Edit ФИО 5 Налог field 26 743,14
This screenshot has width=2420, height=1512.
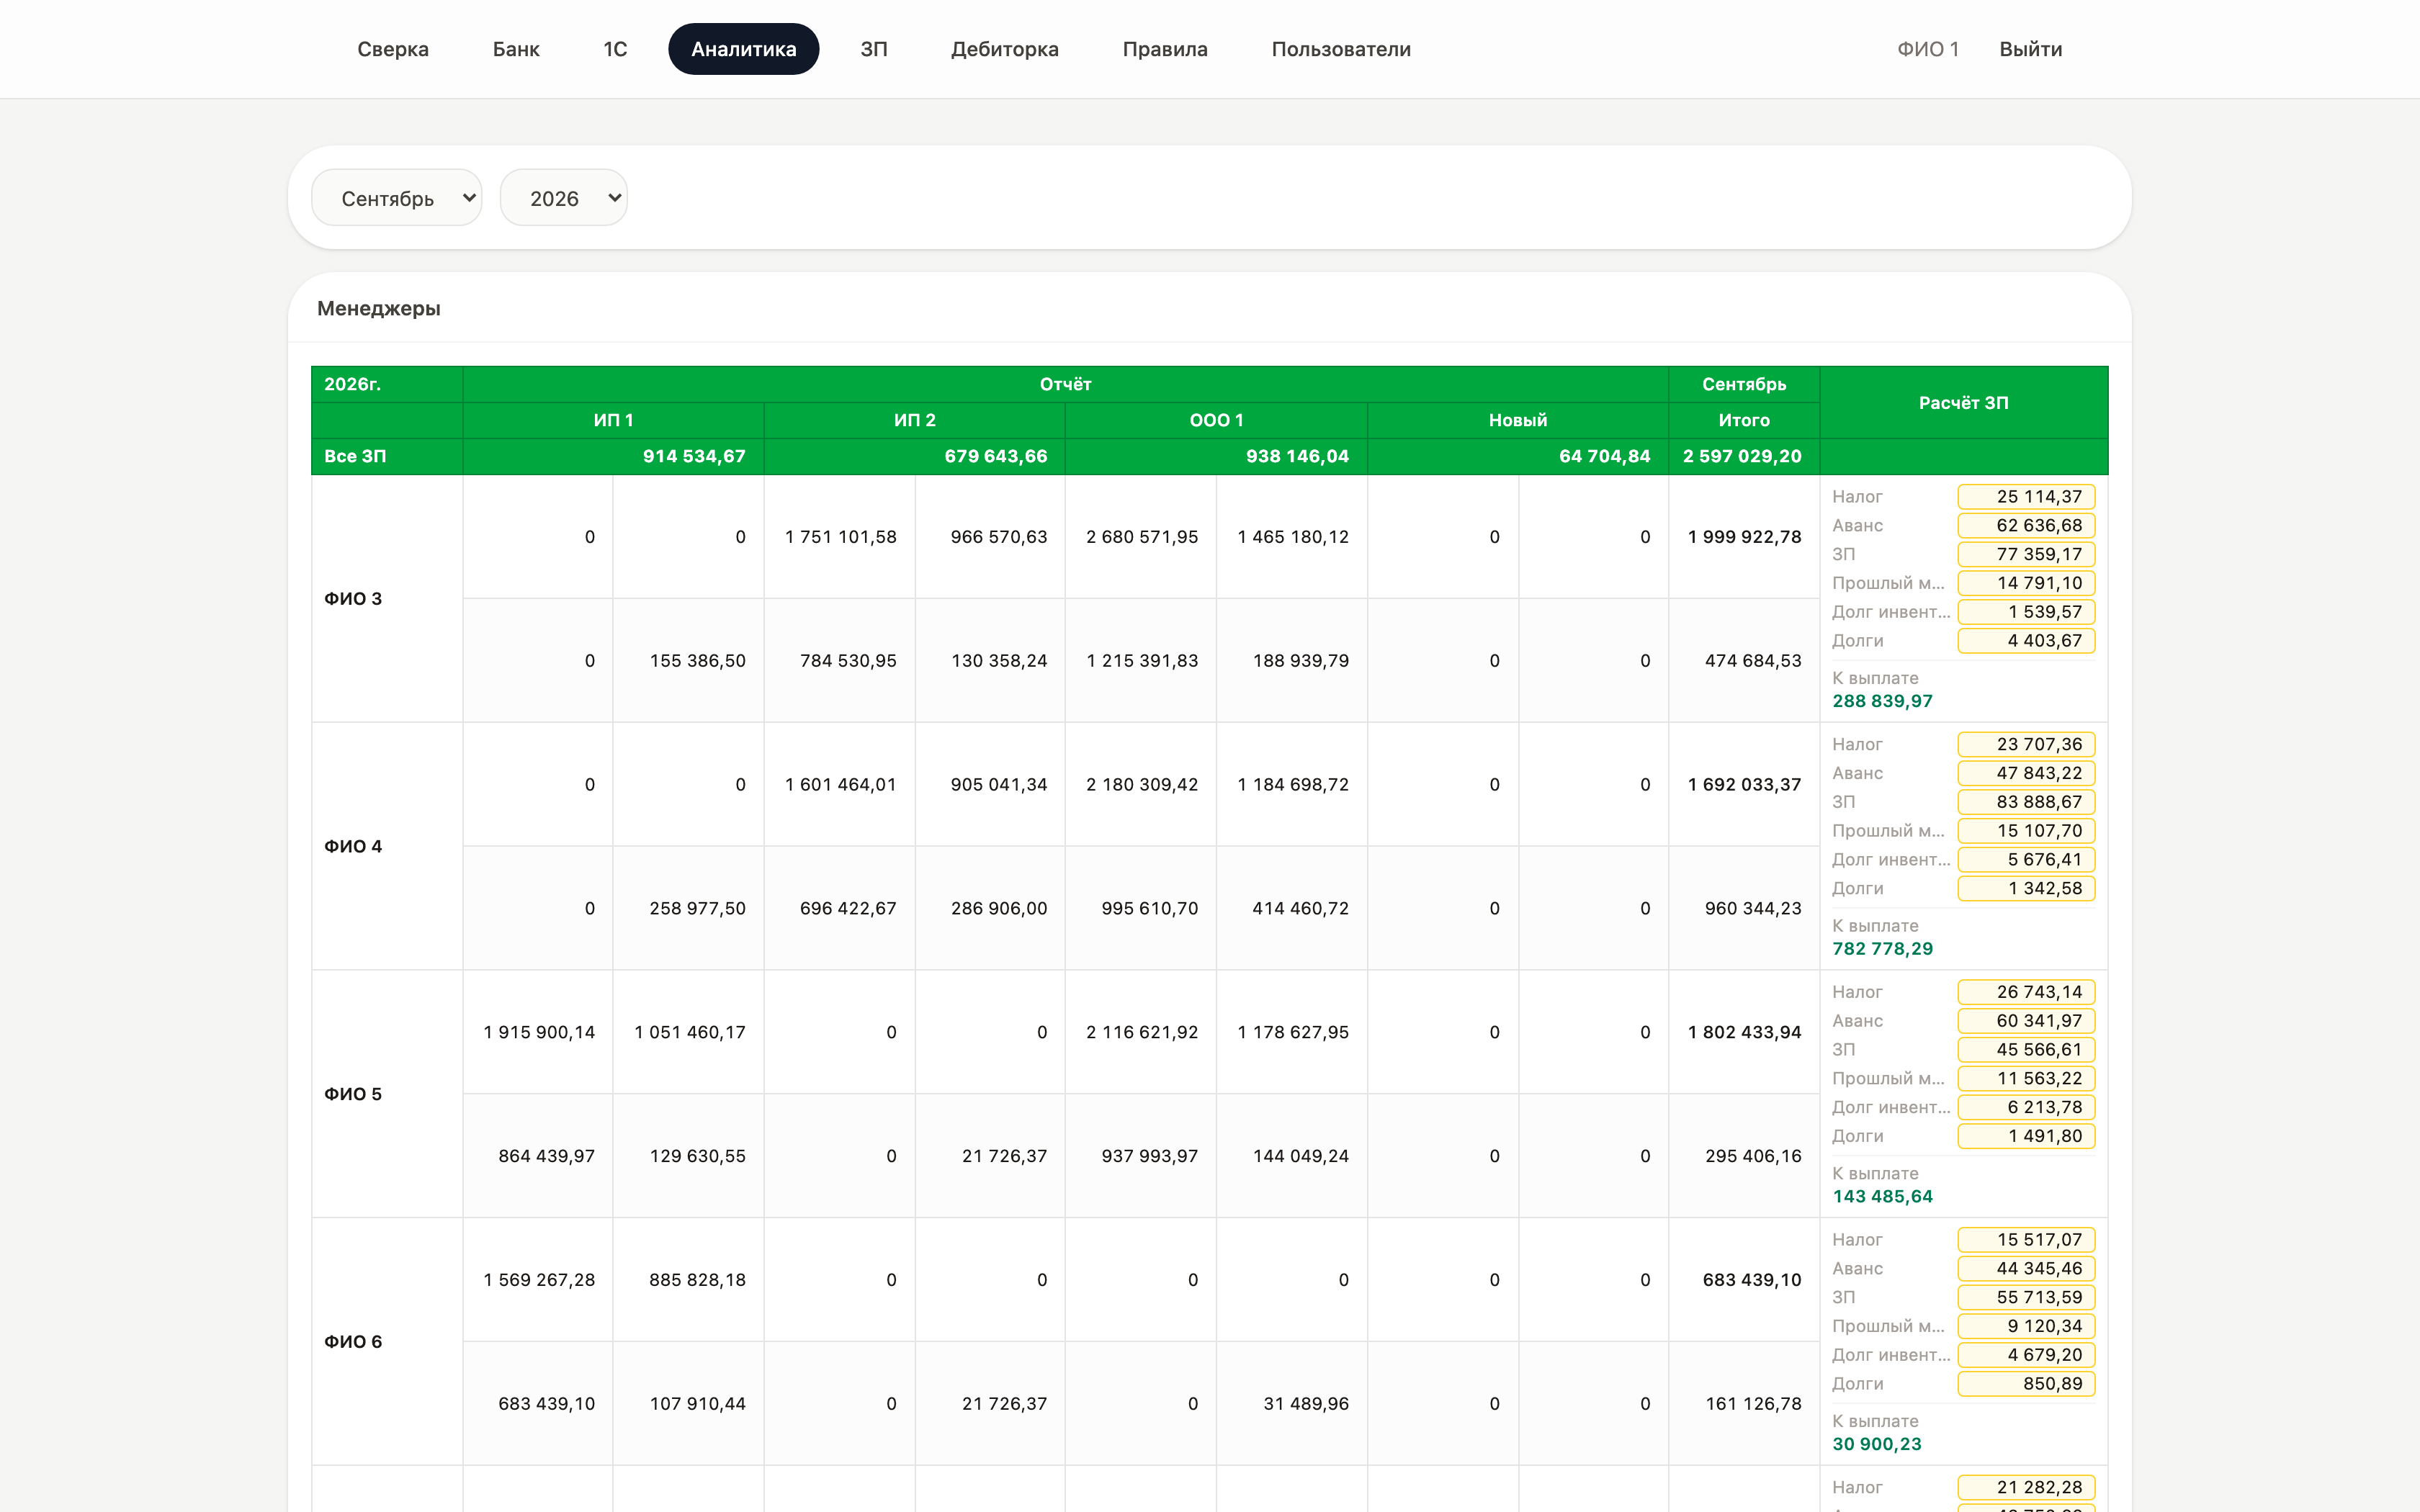pos(2026,992)
